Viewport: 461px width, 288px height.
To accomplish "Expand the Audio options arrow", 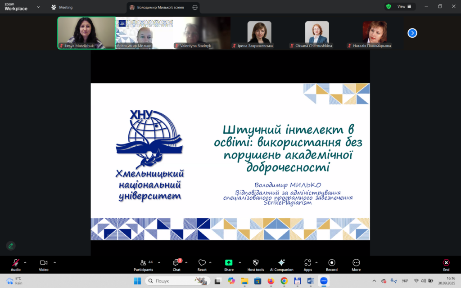I will [x=25, y=262].
